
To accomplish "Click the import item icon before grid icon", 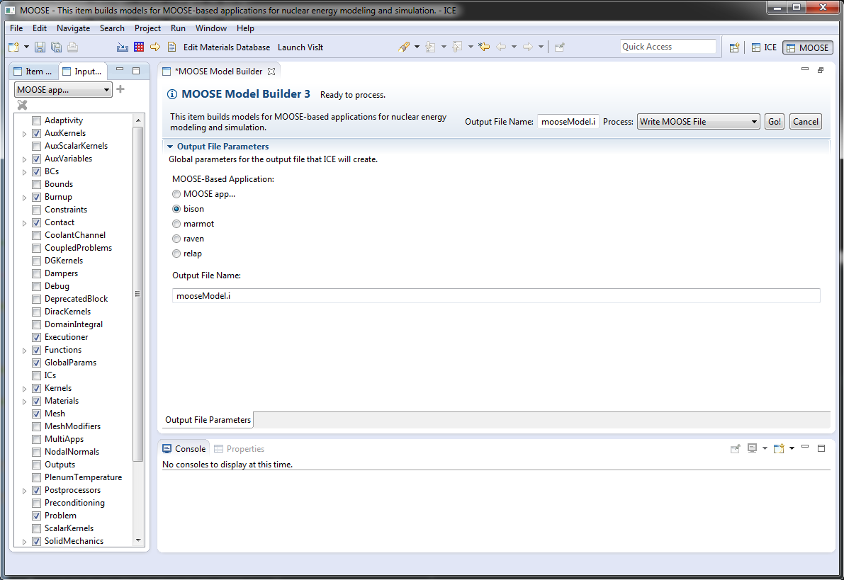I will pos(123,47).
